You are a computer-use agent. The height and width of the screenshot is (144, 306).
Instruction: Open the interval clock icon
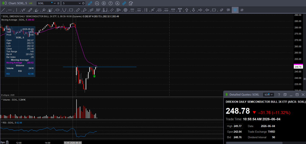[83, 3]
